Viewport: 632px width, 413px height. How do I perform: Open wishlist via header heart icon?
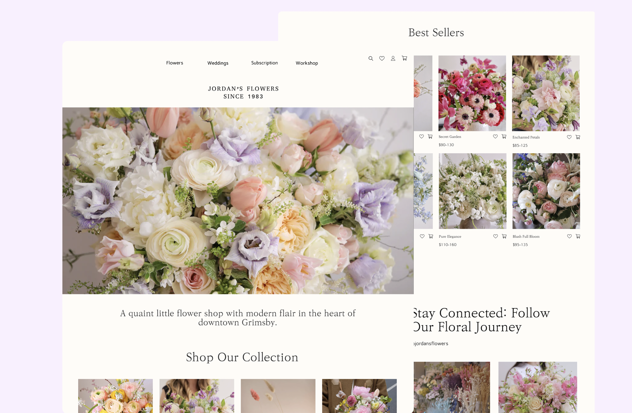pos(382,58)
